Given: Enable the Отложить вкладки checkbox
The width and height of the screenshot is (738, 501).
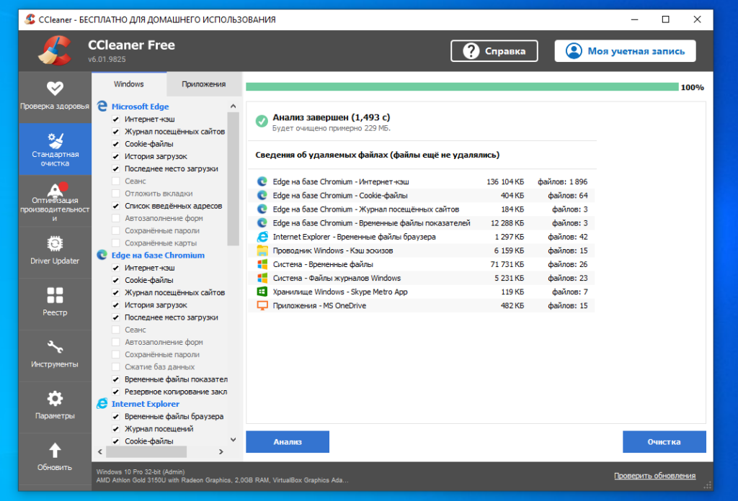Looking at the screenshot, I should [116, 193].
